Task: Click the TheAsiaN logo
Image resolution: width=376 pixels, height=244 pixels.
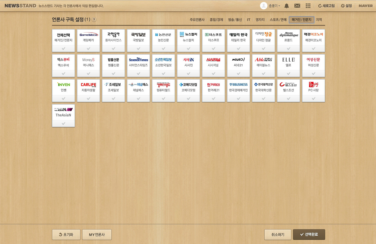Action: click(x=63, y=110)
